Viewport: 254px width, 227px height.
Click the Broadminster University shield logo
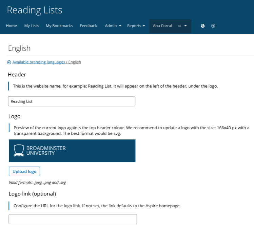19,150
